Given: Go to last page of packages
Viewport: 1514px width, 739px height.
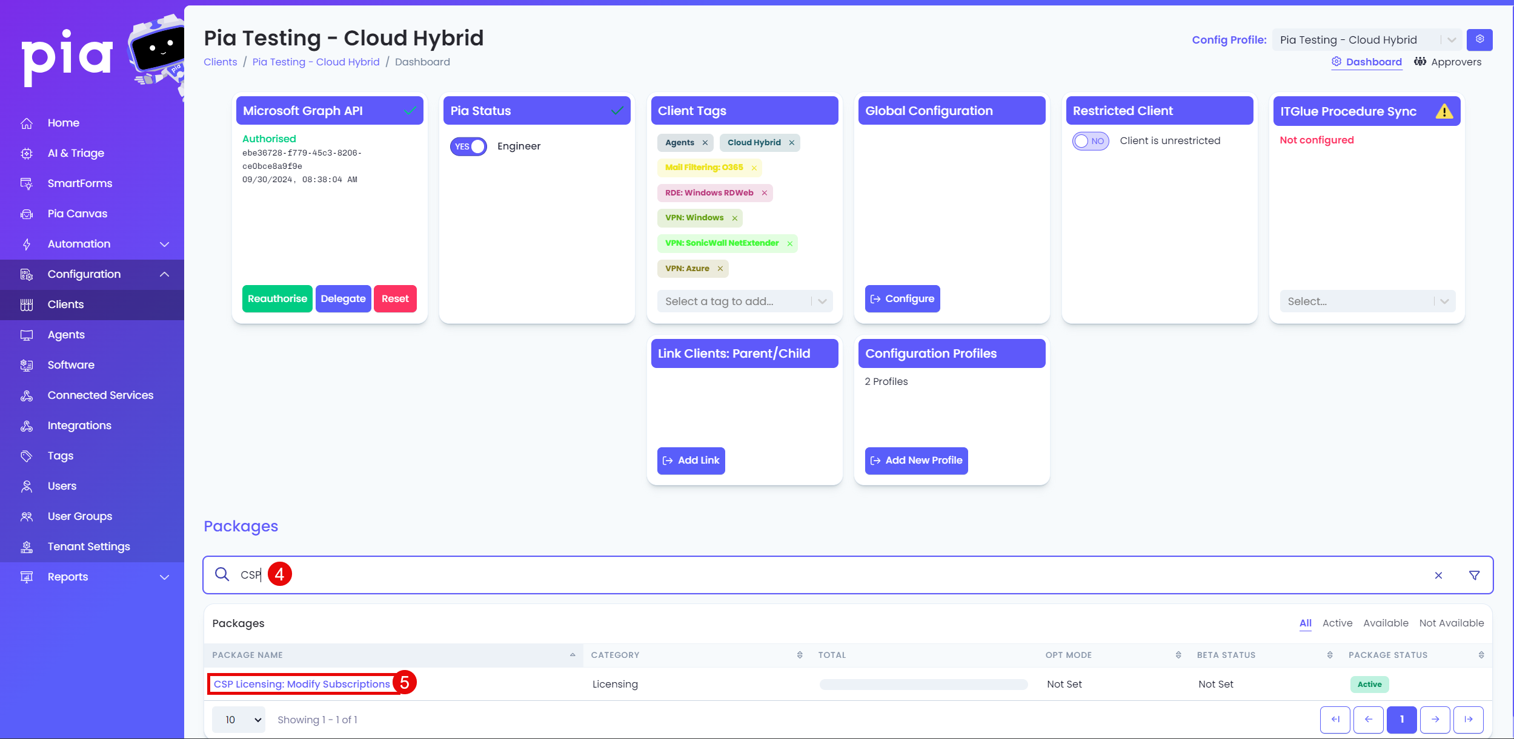Looking at the screenshot, I should (x=1468, y=720).
